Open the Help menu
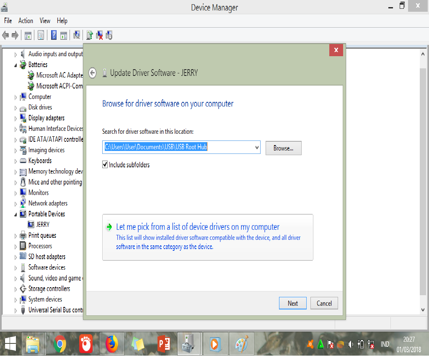Screen dimensions: 429x356 point(62,21)
